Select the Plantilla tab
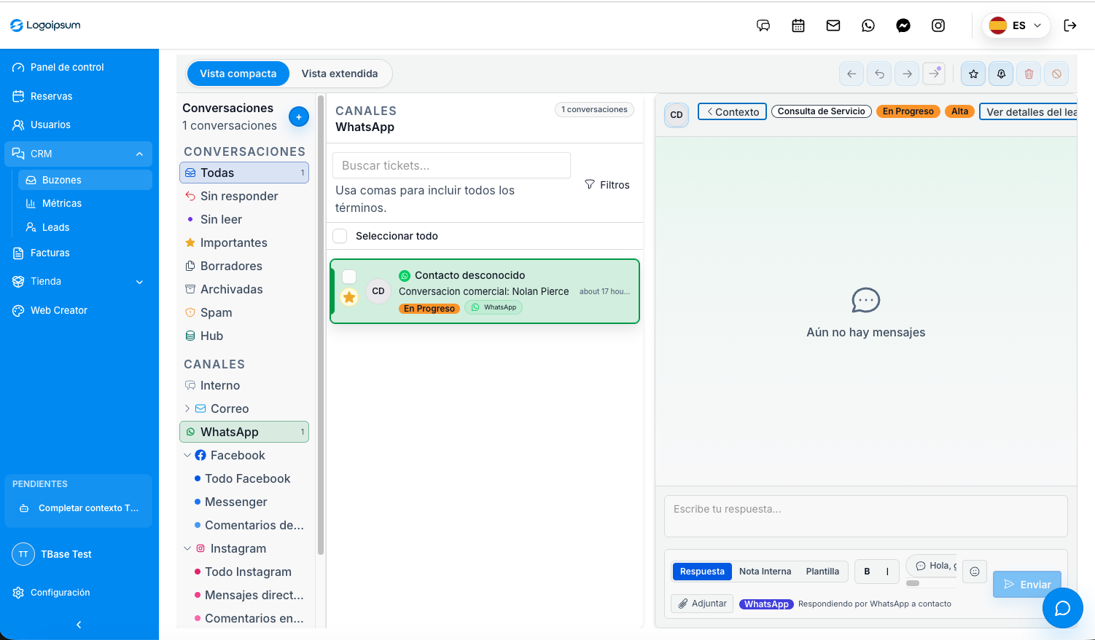The width and height of the screenshot is (1095, 640). click(x=822, y=572)
